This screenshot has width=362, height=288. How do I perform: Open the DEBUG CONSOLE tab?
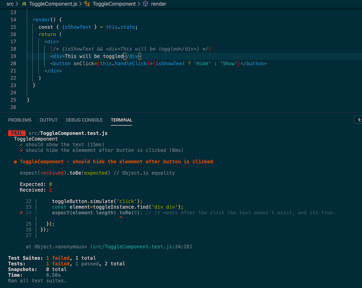[84, 120]
